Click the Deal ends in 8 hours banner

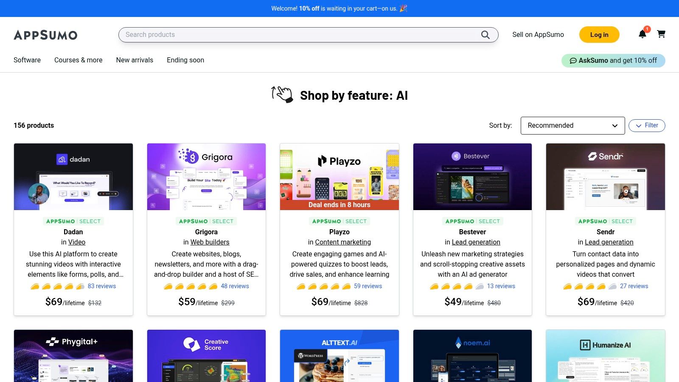click(339, 205)
